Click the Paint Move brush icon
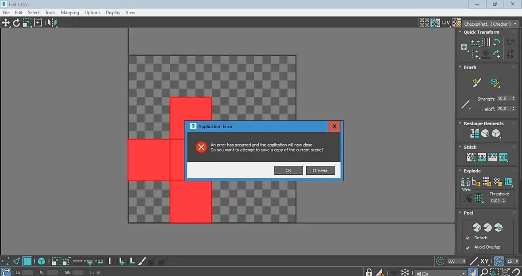522x276 pixels. [477, 83]
